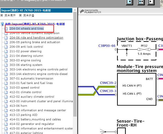
Task: Open 414-02 generator and regulator
Action: coord(32,124)
